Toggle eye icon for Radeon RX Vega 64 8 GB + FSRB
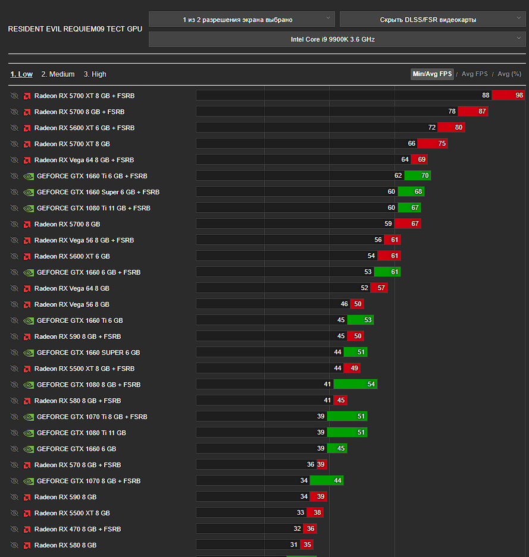The height and width of the screenshot is (557, 529). pyautogui.click(x=14, y=161)
